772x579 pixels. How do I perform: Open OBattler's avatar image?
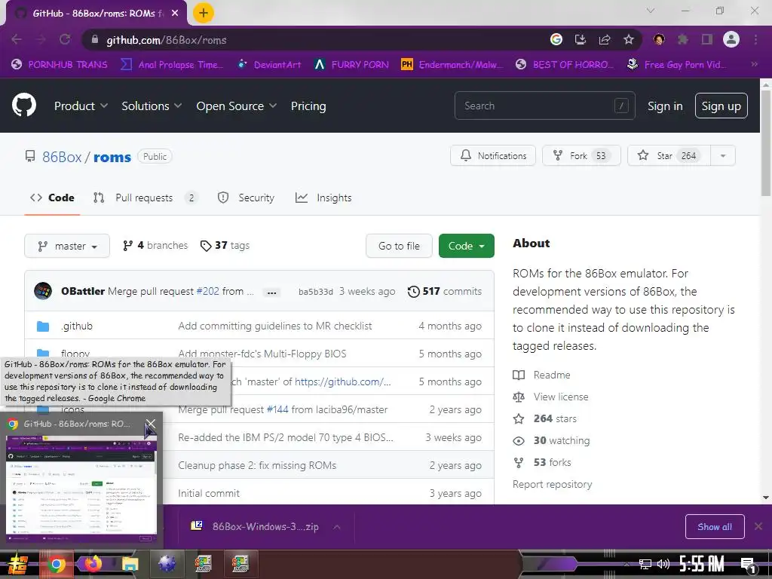(x=43, y=291)
